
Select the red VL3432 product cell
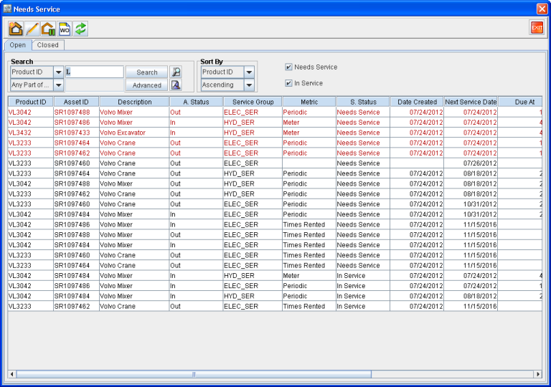31,133
